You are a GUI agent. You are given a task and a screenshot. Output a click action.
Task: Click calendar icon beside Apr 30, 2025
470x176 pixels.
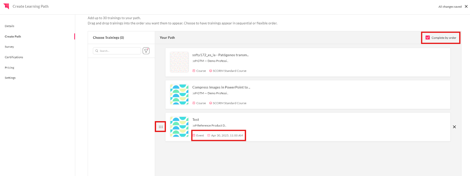[209, 135]
